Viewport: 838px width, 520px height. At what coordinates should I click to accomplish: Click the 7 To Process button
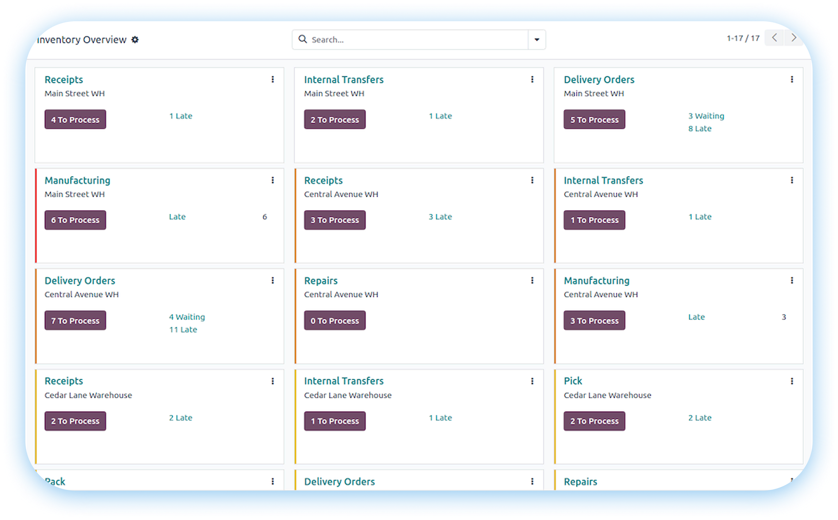[75, 320]
